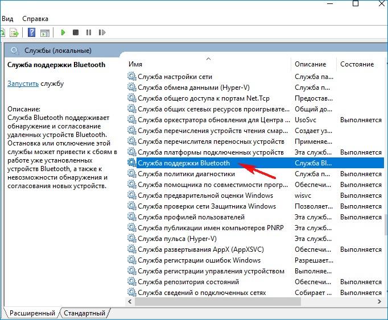
Task: Click gear icon of Служба настройки сети
Action: 131,76
